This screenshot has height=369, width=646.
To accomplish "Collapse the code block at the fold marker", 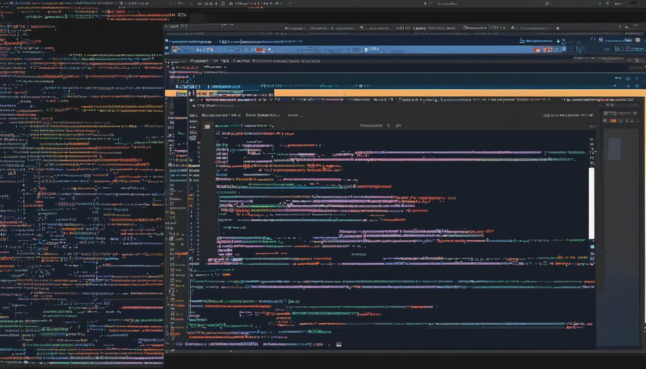I will tap(218, 192).
